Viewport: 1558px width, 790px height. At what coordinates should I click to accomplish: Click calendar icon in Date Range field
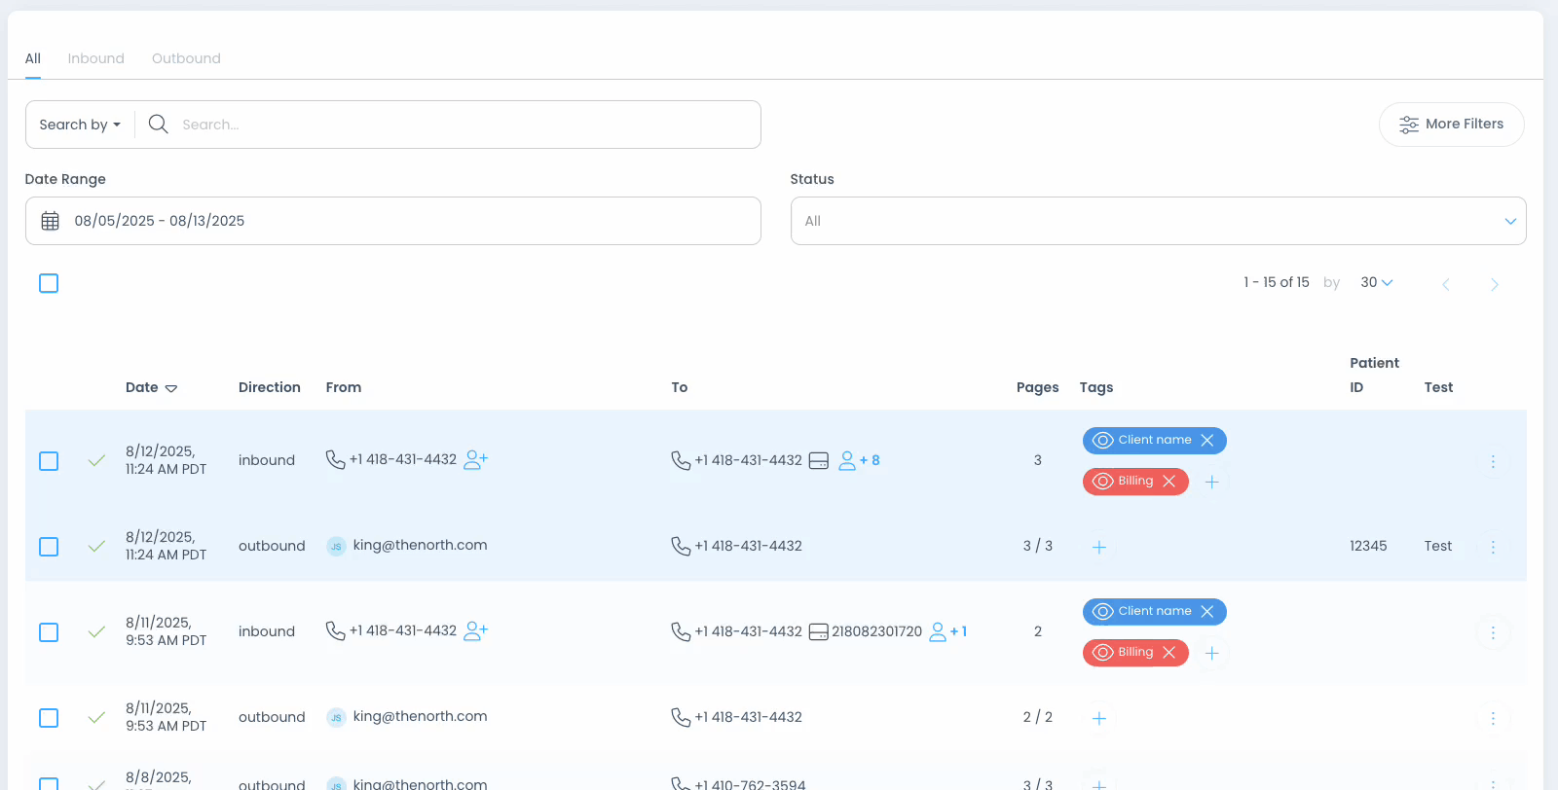(51, 222)
